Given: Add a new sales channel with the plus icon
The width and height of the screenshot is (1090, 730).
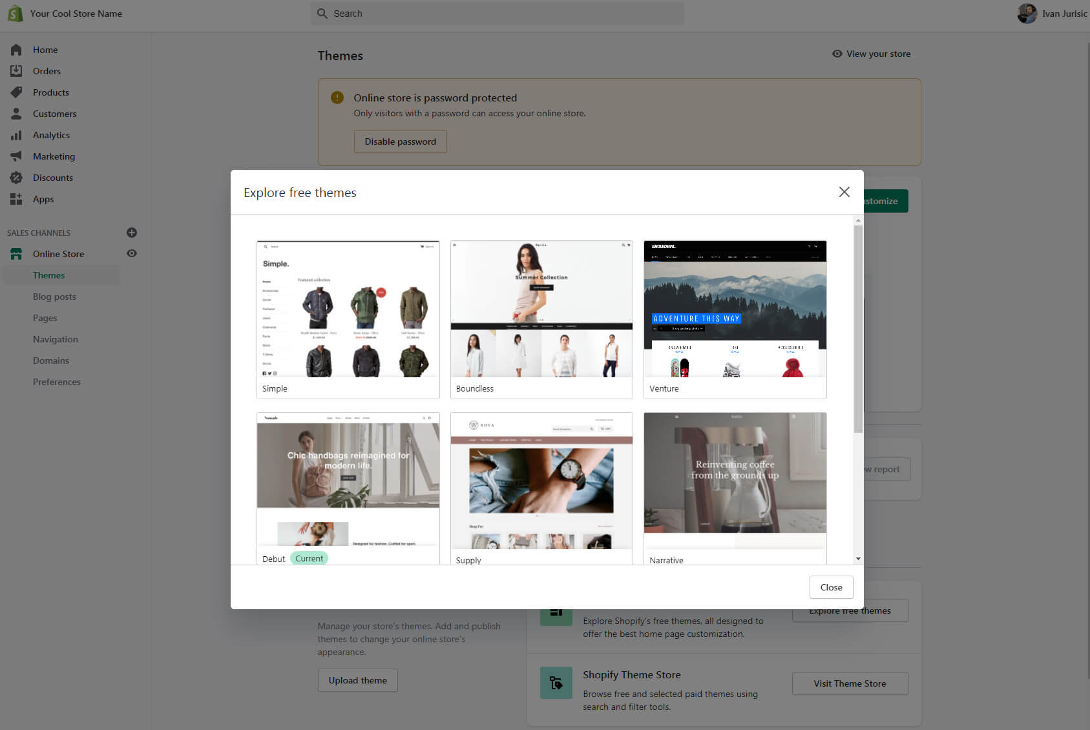Looking at the screenshot, I should 132,233.
